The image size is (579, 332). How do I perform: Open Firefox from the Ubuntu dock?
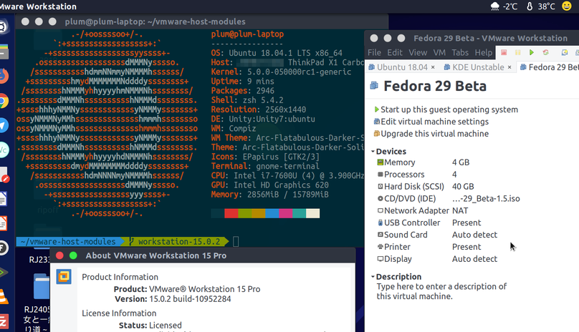(x=4, y=76)
